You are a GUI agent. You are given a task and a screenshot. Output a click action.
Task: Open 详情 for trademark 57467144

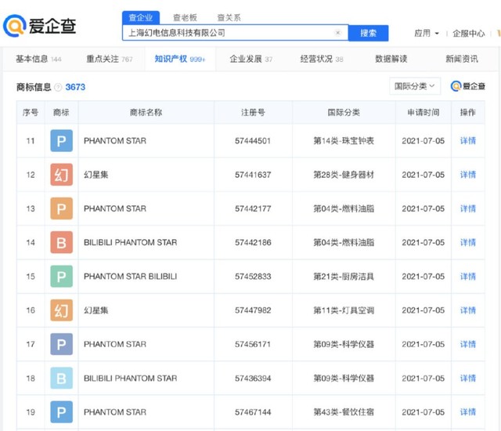point(468,412)
